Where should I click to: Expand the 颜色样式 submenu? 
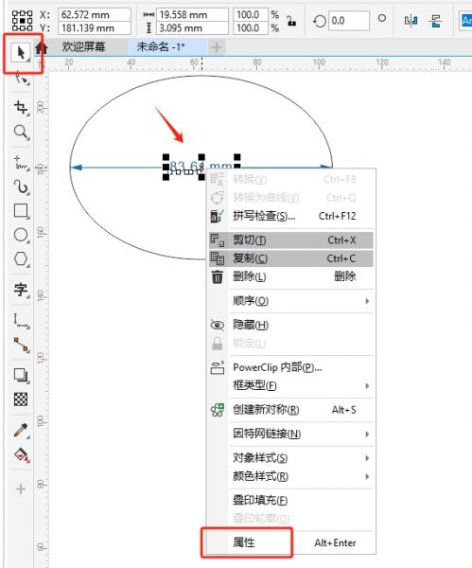(291, 476)
